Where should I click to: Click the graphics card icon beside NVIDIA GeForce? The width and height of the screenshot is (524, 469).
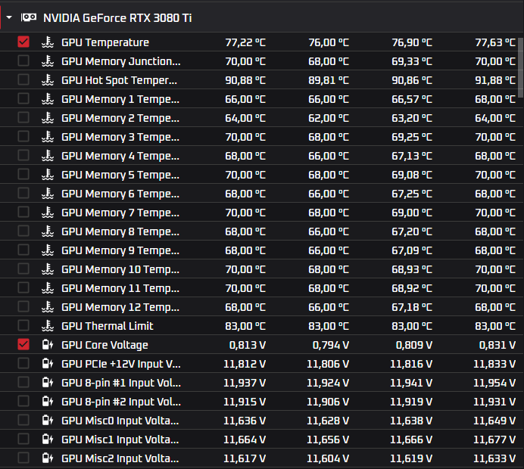pyautogui.click(x=29, y=17)
